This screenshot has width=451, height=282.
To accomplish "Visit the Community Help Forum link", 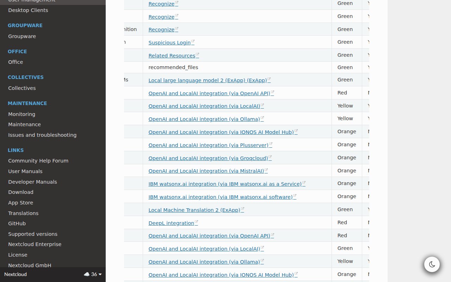I will pos(38,161).
